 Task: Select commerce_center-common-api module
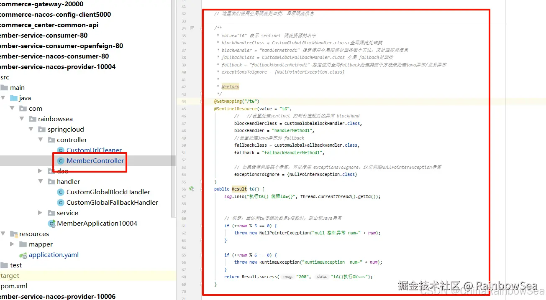click(x=49, y=25)
